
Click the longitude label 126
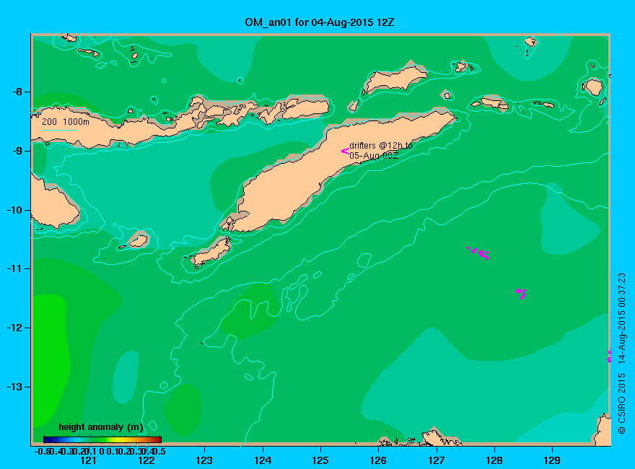378,460
